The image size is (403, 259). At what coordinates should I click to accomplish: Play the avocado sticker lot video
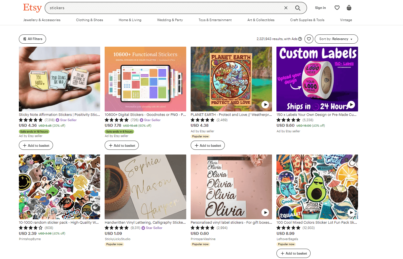(351, 212)
